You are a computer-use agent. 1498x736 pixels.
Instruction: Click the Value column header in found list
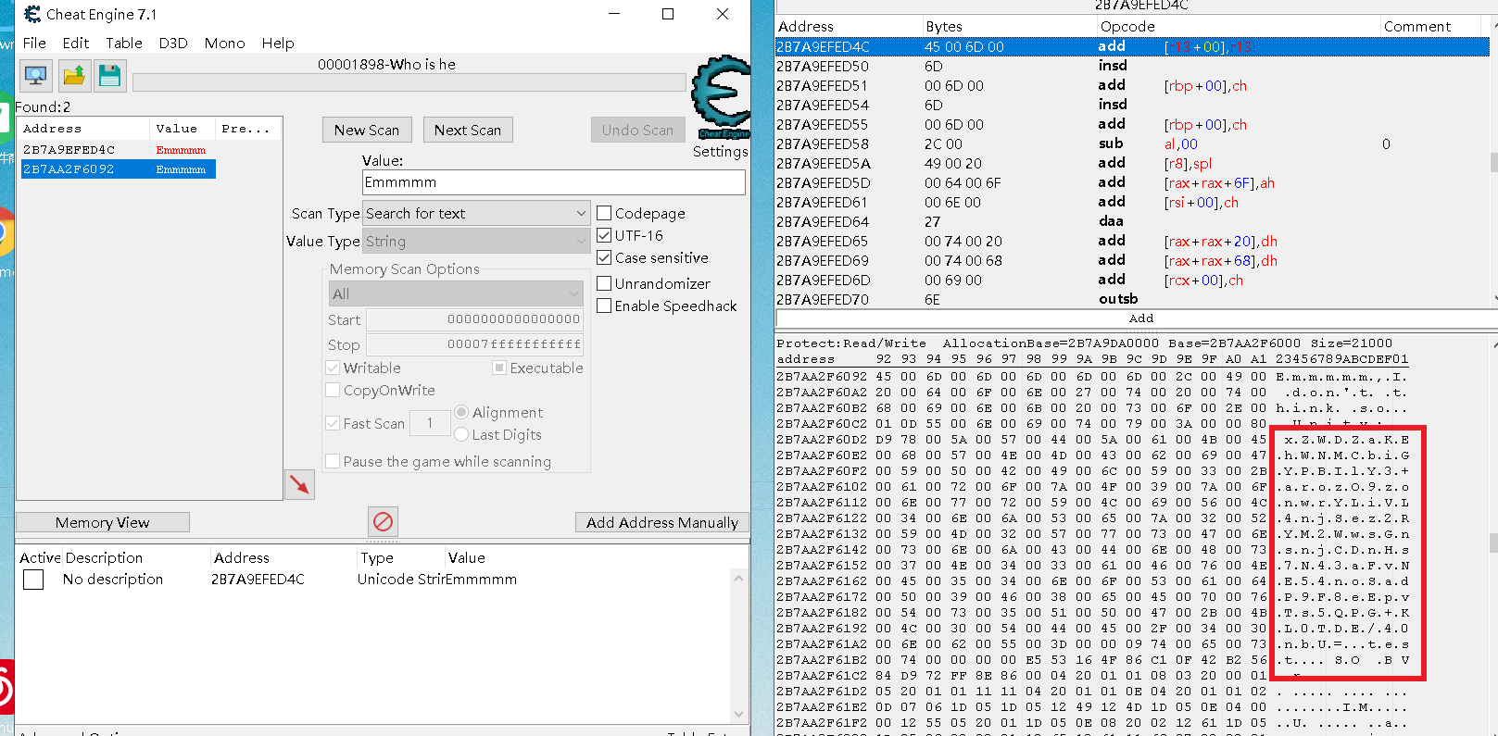pyautogui.click(x=182, y=129)
